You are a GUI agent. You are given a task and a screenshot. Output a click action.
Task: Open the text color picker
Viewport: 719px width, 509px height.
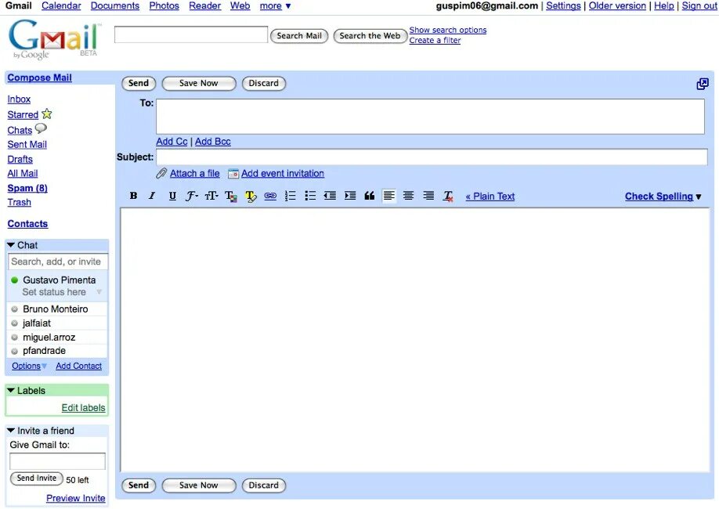[x=231, y=197]
